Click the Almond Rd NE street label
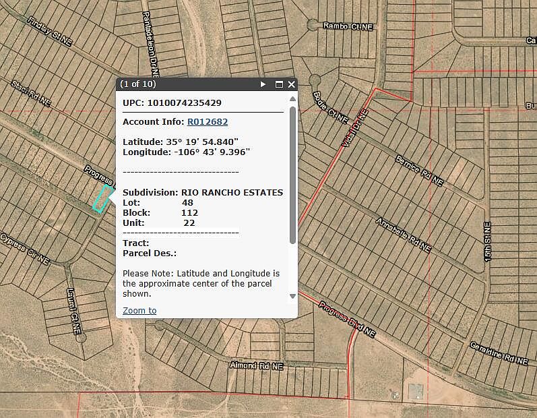 pos(257,365)
